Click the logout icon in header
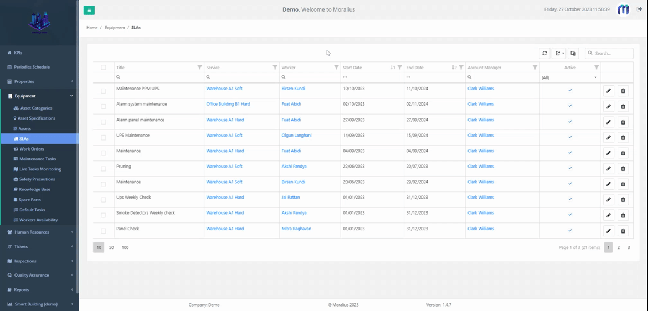The image size is (648, 311). coord(639,9)
